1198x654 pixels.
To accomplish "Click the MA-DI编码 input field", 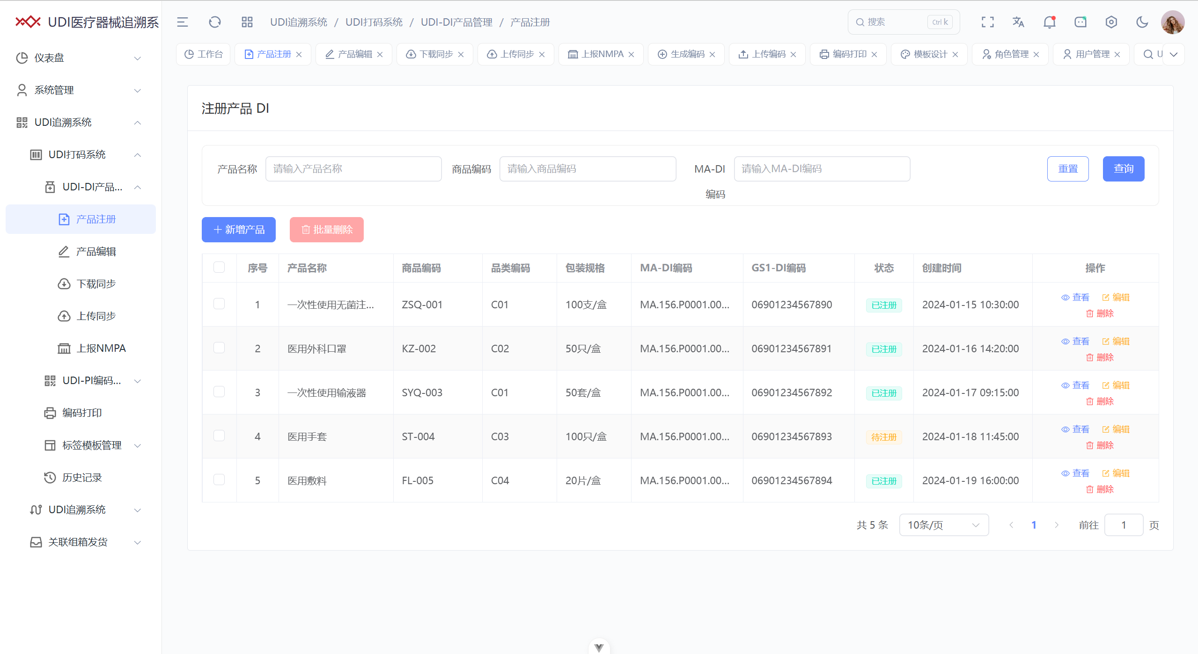I will 822,169.
